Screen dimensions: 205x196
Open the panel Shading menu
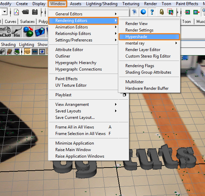click(8, 45)
